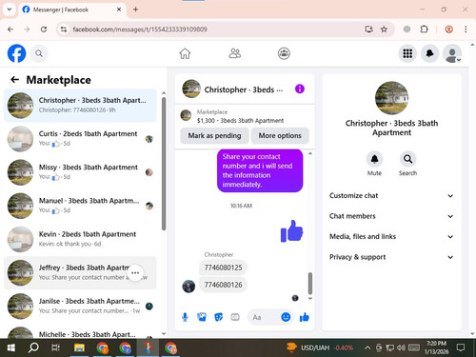Image resolution: width=476 pixels, height=357 pixels.
Task: Open conversation information purple icon
Action: coord(300,89)
